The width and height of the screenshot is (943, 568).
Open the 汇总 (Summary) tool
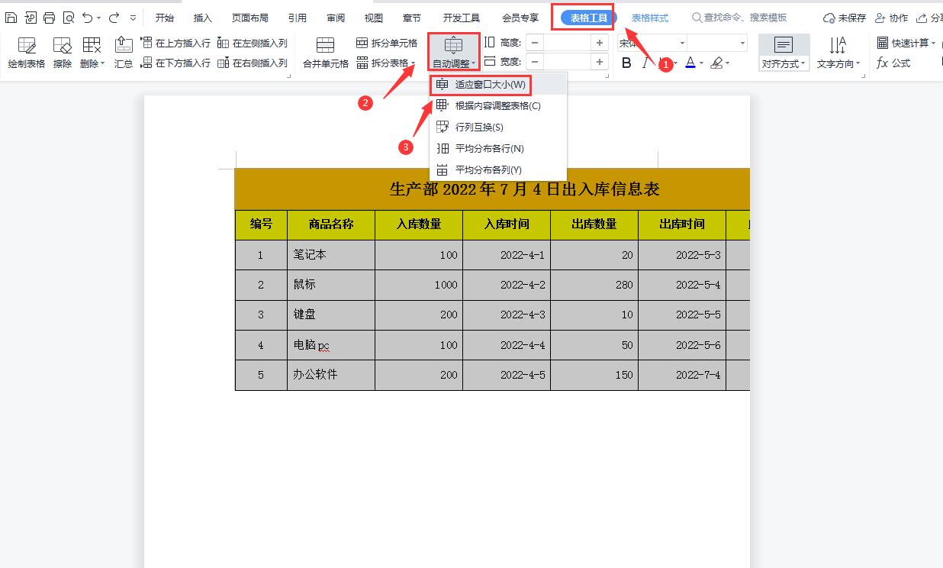point(123,50)
